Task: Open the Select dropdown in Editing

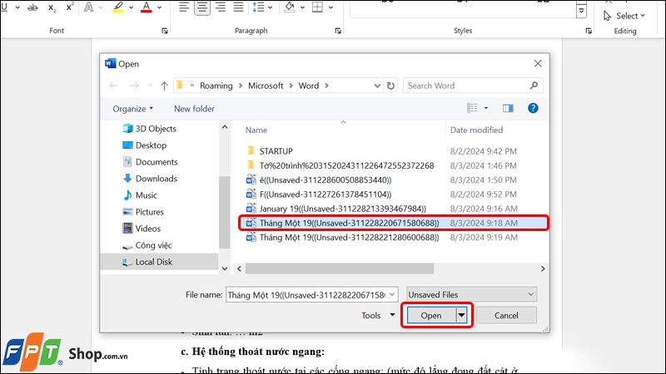Action: [x=624, y=16]
